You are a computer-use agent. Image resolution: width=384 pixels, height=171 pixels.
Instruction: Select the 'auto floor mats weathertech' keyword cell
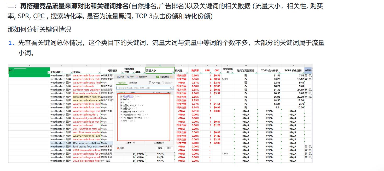(x=87, y=132)
